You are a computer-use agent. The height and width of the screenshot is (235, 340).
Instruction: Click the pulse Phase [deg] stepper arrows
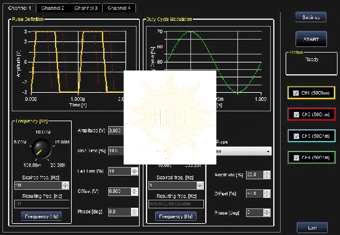(134, 211)
